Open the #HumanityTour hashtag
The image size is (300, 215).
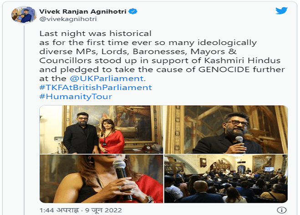pos(76,96)
